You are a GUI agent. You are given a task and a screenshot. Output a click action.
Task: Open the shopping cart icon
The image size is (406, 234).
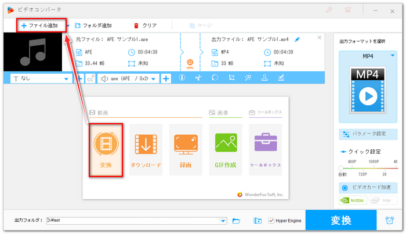(x=348, y=10)
